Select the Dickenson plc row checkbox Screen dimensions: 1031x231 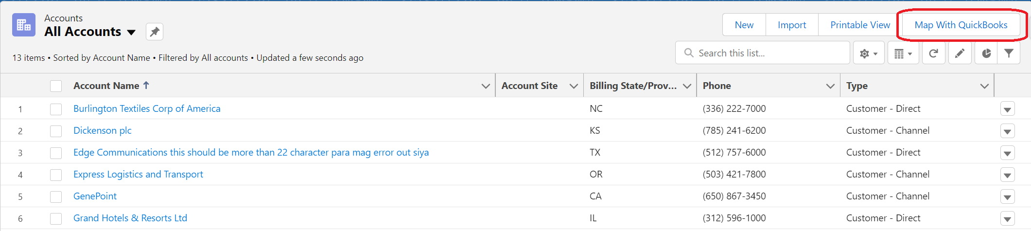pyautogui.click(x=56, y=131)
